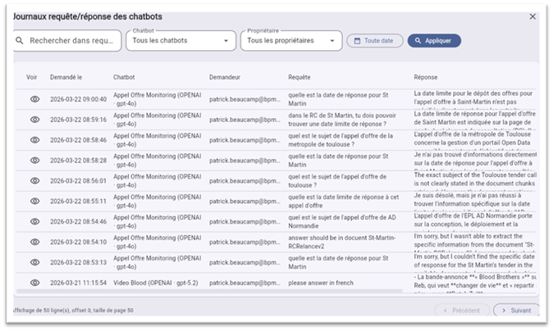The image size is (553, 331).
Task: Click the Voir column header
Action: [x=31, y=77]
